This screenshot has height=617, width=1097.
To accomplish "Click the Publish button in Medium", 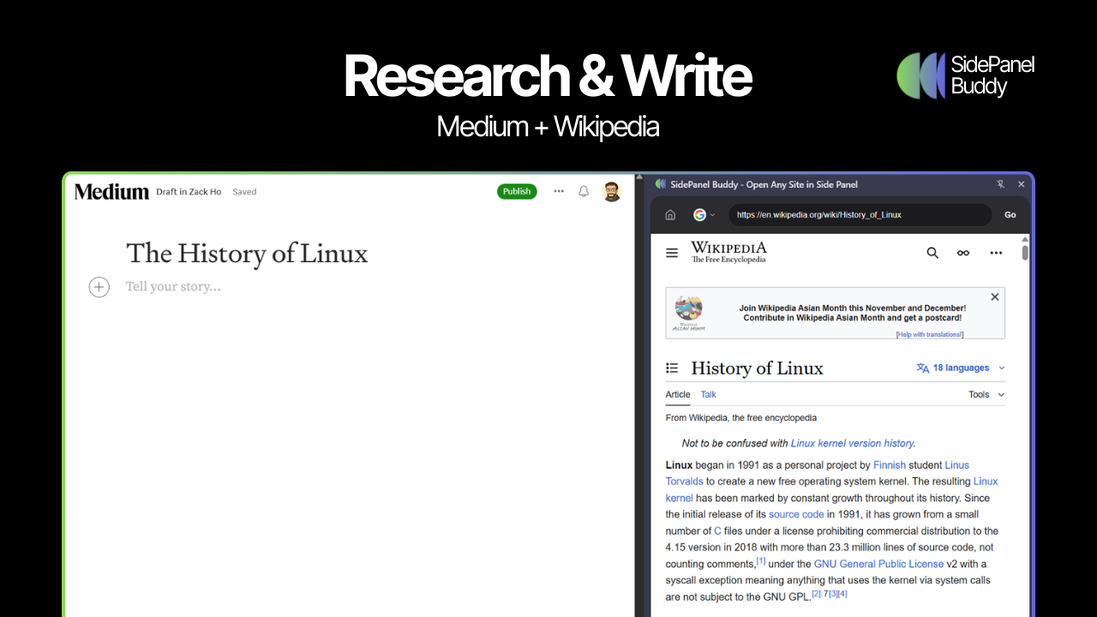I will (x=517, y=191).
